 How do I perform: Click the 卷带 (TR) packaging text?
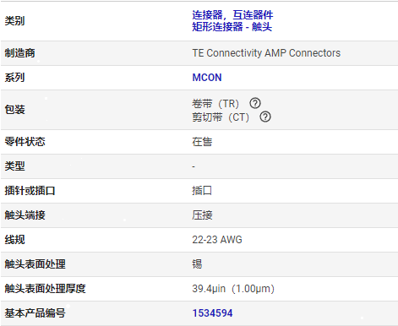tap(215, 104)
